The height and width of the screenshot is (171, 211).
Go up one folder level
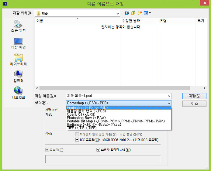pyautogui.click(x=133, y=13)
